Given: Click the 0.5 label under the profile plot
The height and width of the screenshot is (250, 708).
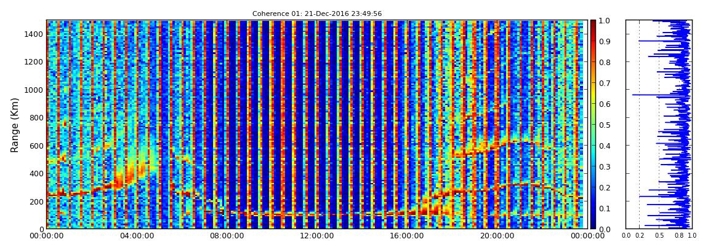Looking at the screenshot, I should pos(659,236).
